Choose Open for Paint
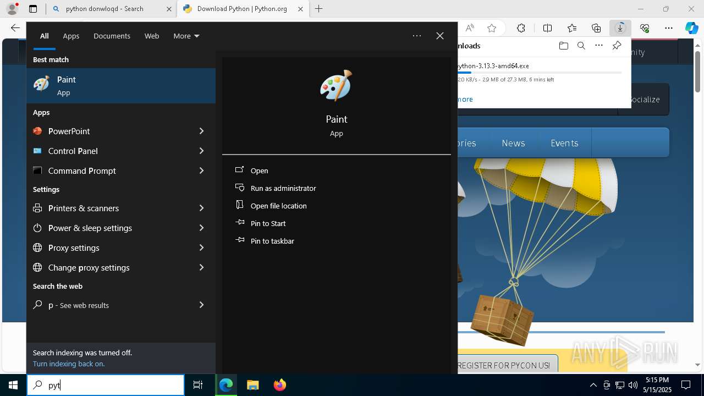Image resolution: width=704 pixels, height=396 pixels. (259, 170)
